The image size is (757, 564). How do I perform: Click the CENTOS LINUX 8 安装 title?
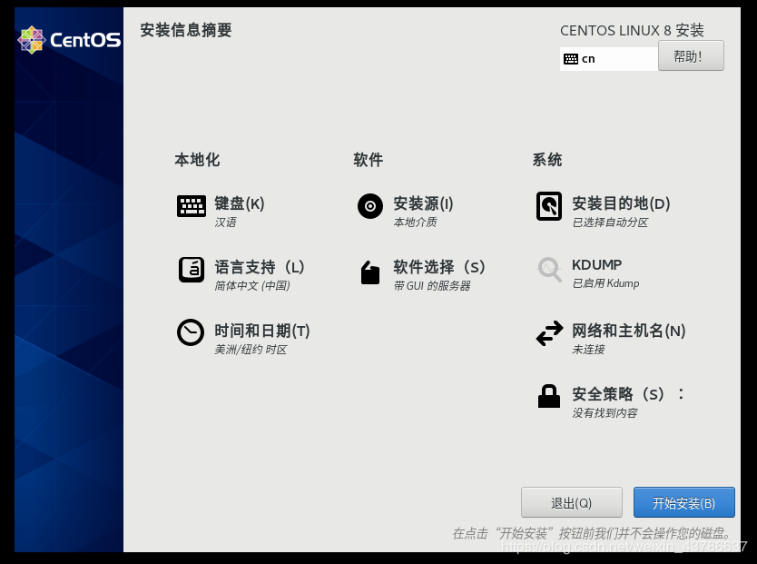632,30
